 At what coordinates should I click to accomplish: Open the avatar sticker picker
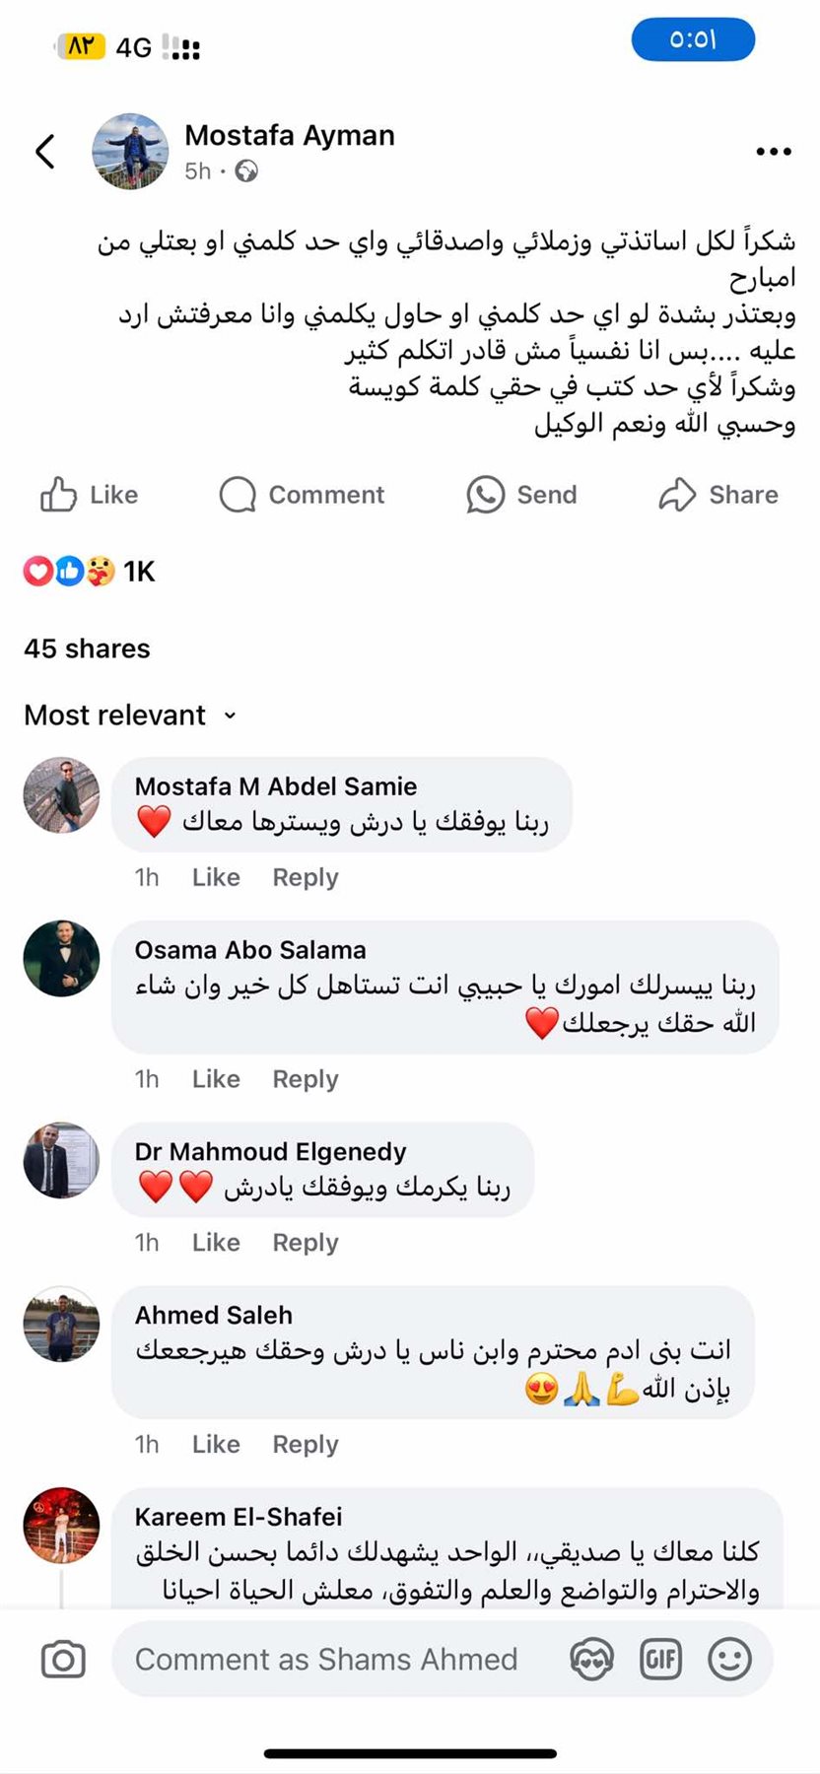tap(591, 1660)
